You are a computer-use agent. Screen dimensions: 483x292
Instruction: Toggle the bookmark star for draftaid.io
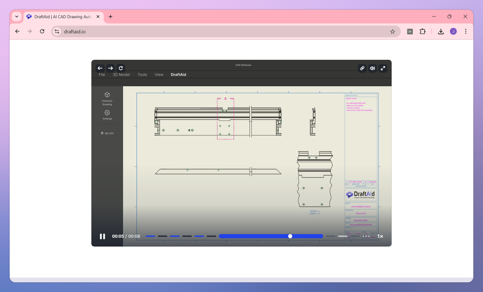[x=392, y=31]
